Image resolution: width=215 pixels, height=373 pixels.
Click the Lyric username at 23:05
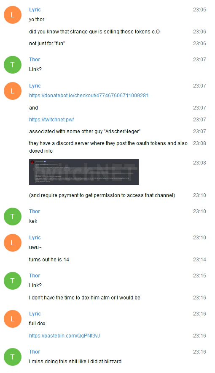[x=35, y=9]
